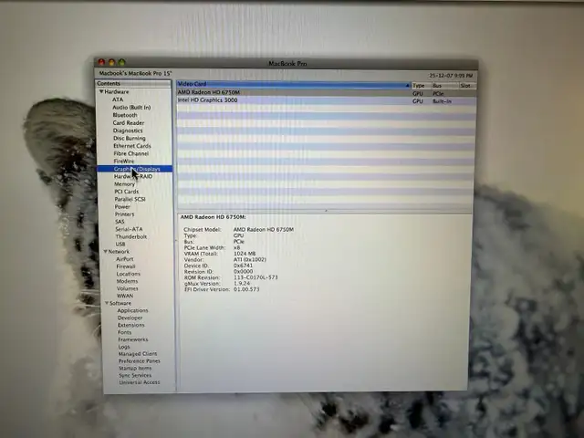Click the Vendor value ATI (0x1002)
Image resolution: width=584 pixels, height=438 pixels.
(x=250, y=259)
